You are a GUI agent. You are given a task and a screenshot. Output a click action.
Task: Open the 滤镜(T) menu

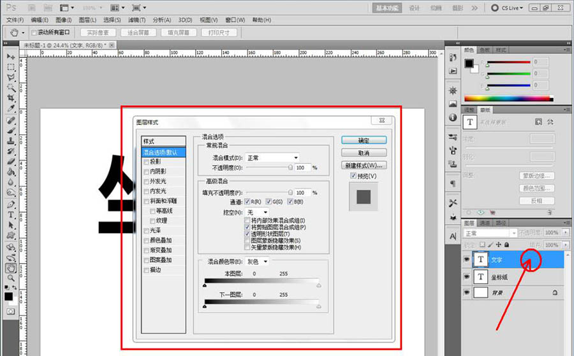click(x=136, y=20)
